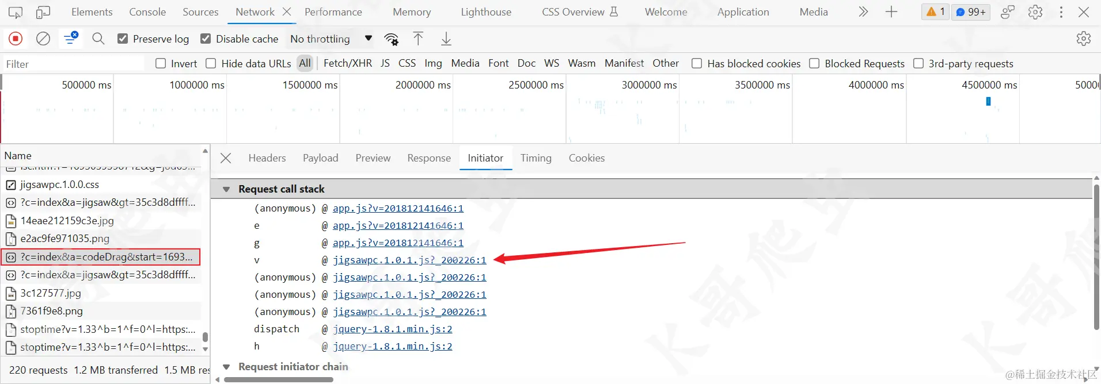Show more DevTools tabs chevron
The width and height of the screenshot is (1101, 384).
tap(863, 12)
